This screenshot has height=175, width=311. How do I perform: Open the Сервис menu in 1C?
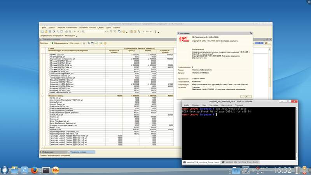pyautogui.click(x=101, y=28)
